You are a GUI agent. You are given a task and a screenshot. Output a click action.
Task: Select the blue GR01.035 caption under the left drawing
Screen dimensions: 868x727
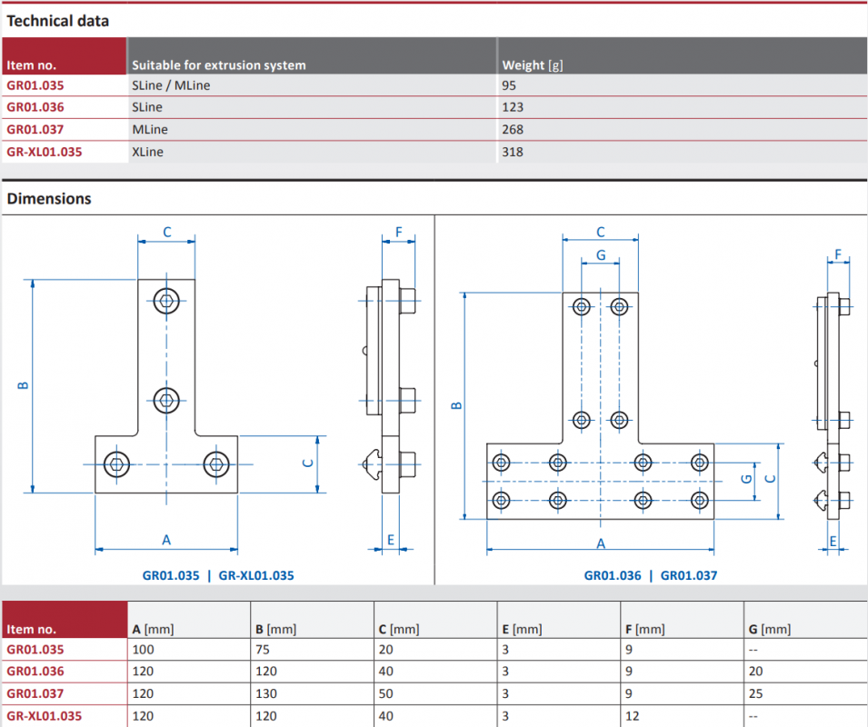(x=171, y=575)
